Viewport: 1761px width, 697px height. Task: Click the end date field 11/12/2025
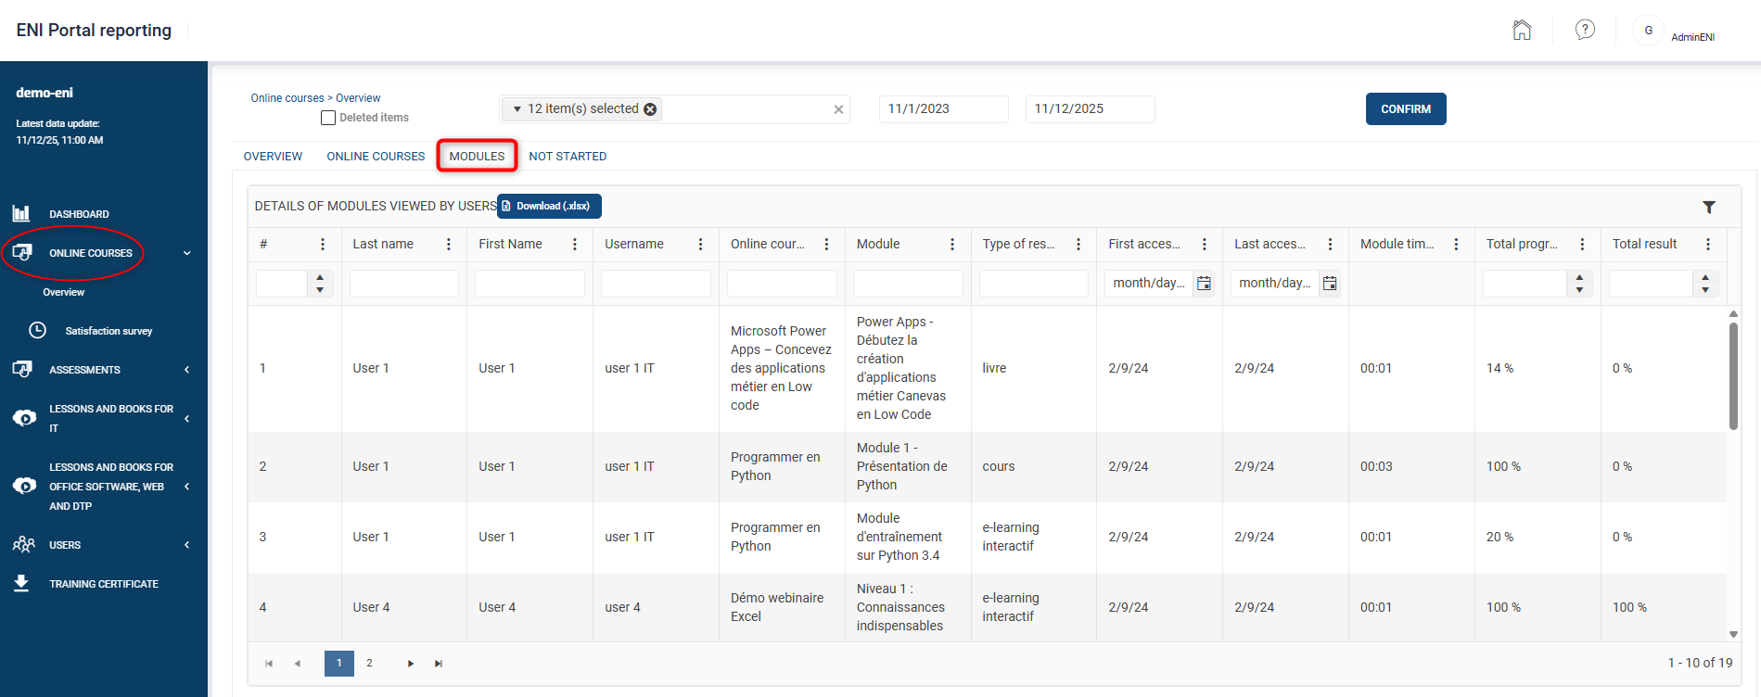[1091, 109]
